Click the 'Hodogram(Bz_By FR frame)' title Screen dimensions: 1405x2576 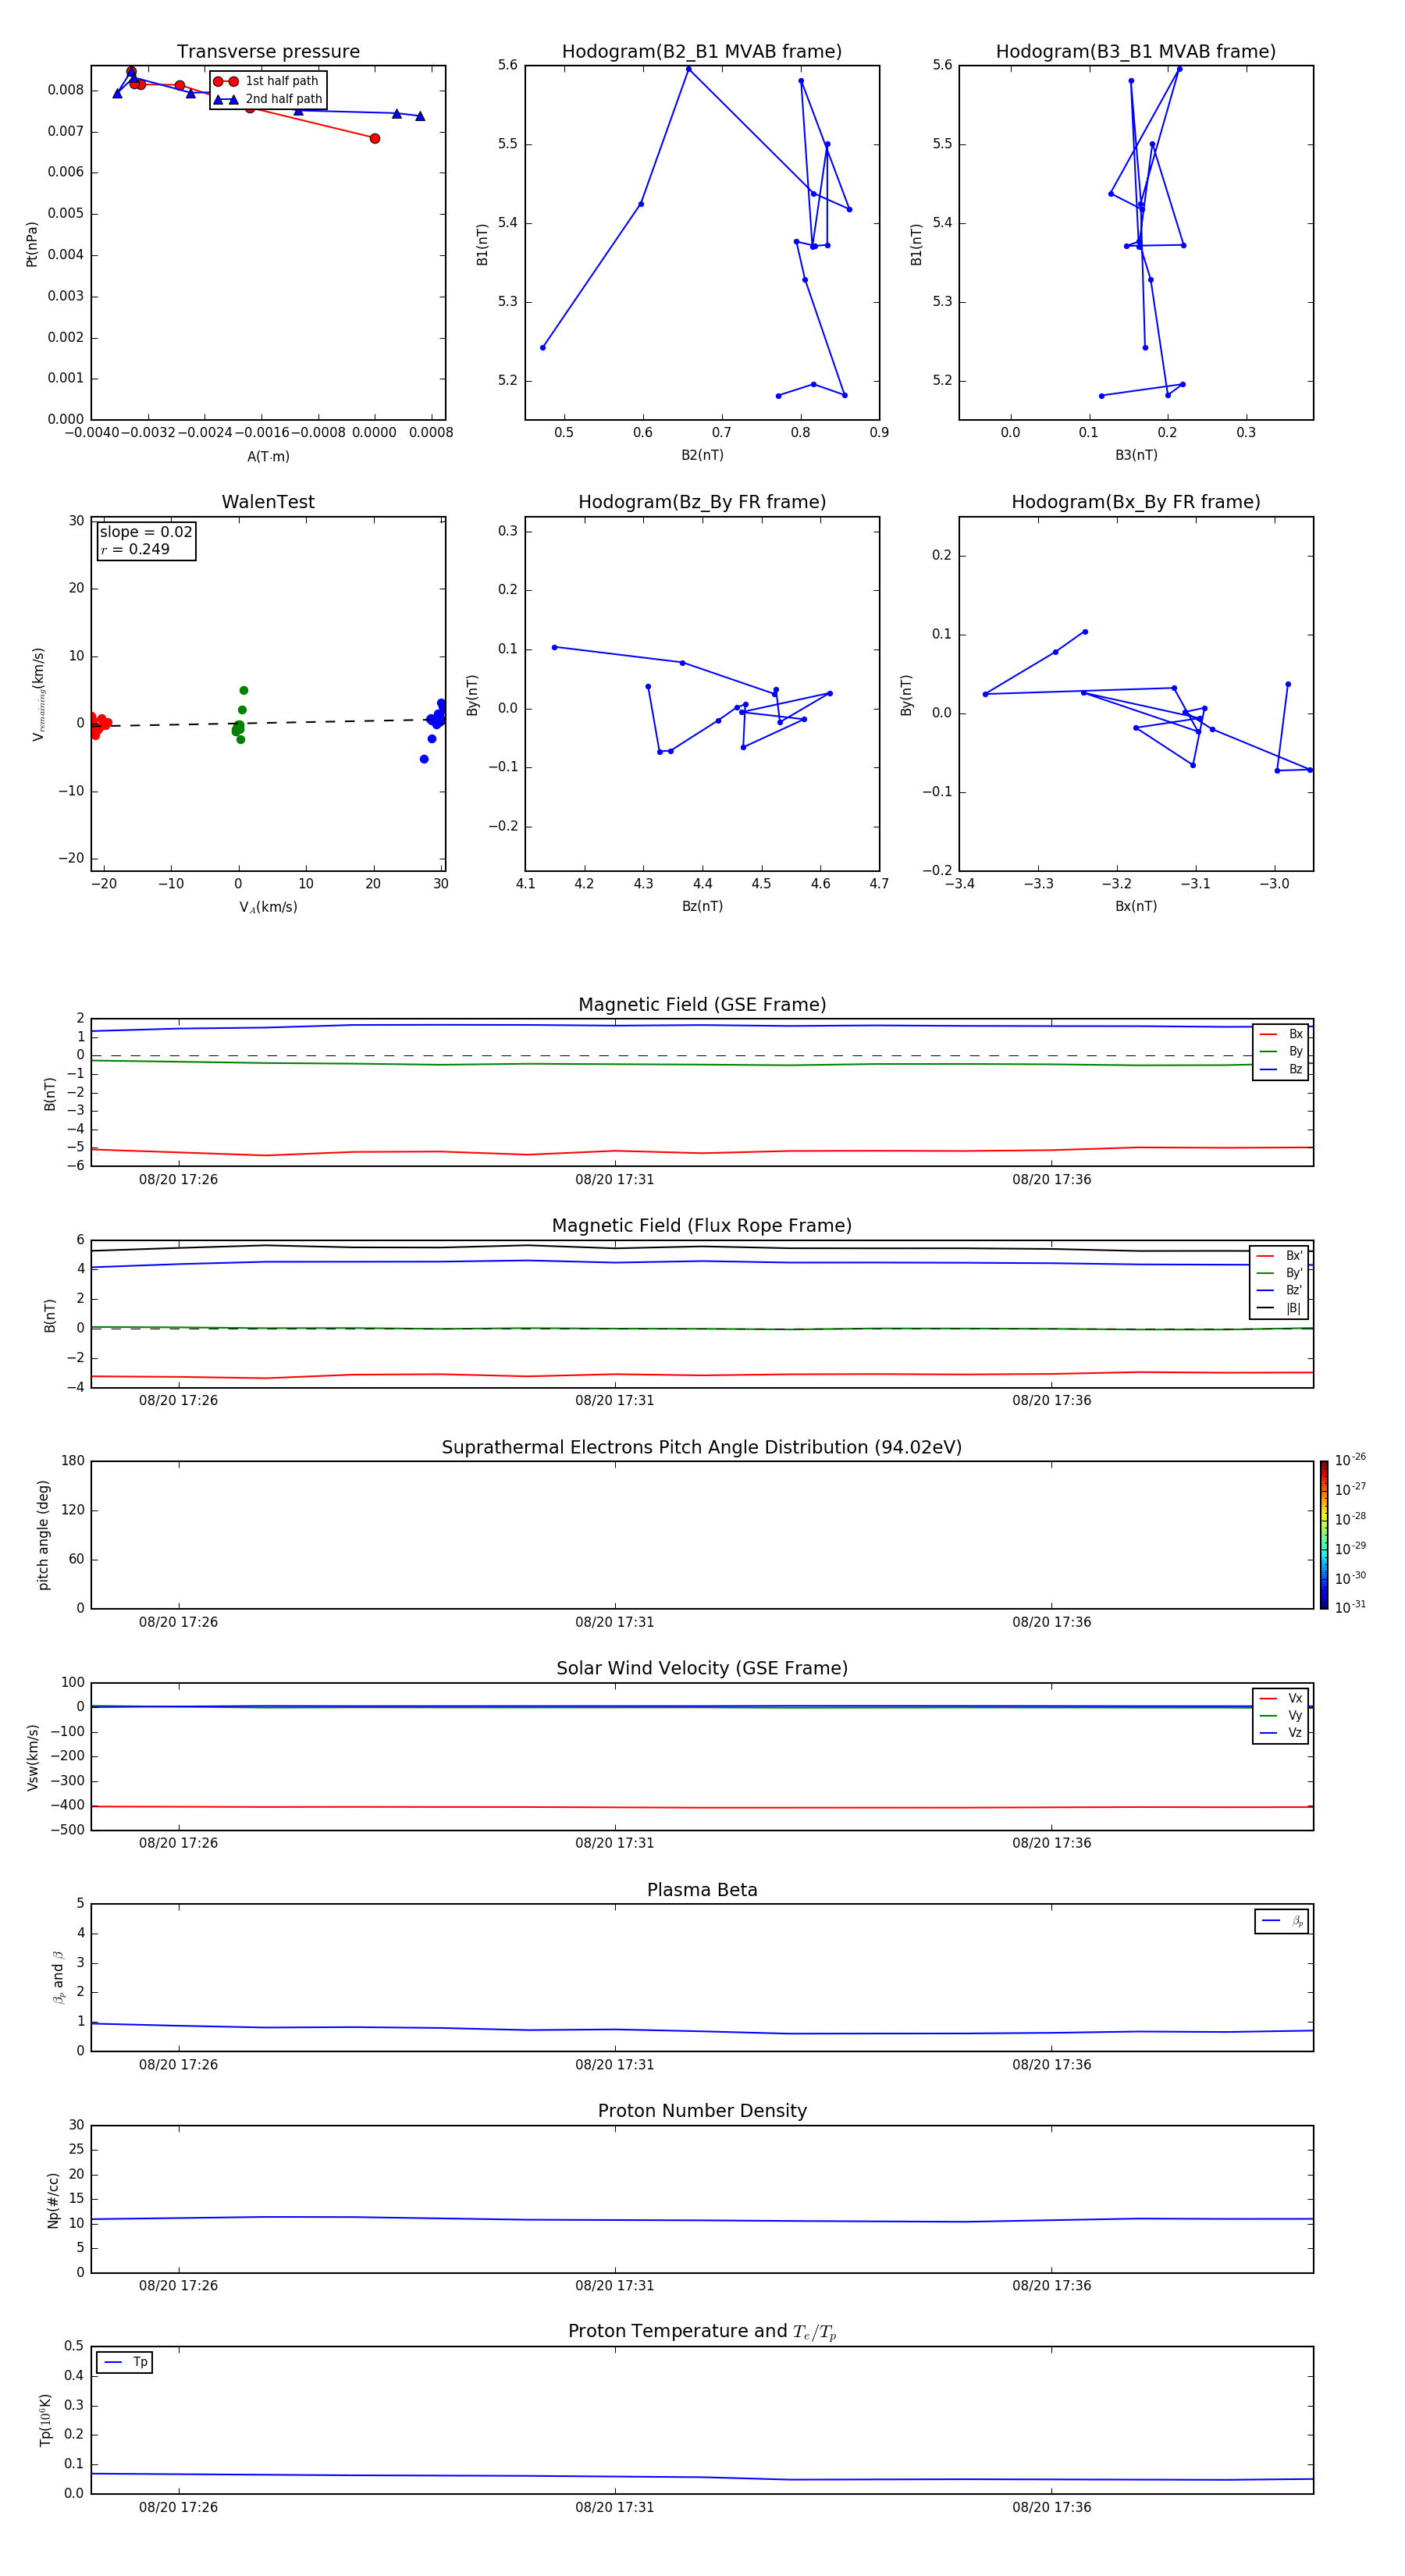coord(702,502)
